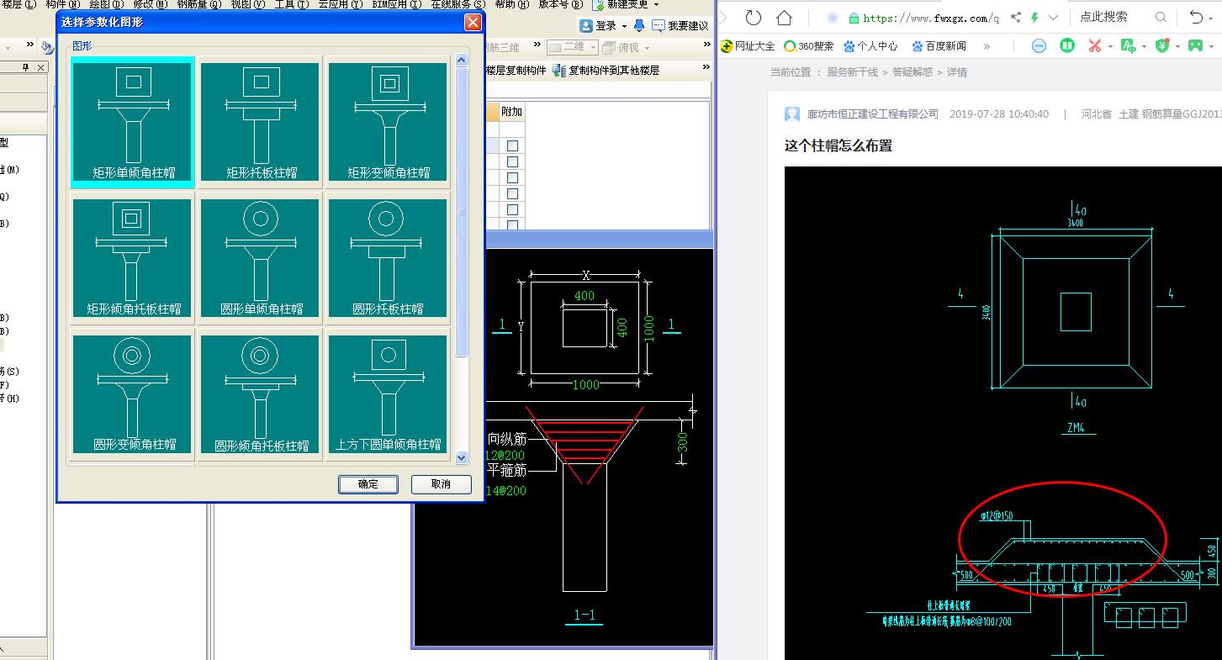Click the browser home icon

click(x=784, y=18)
